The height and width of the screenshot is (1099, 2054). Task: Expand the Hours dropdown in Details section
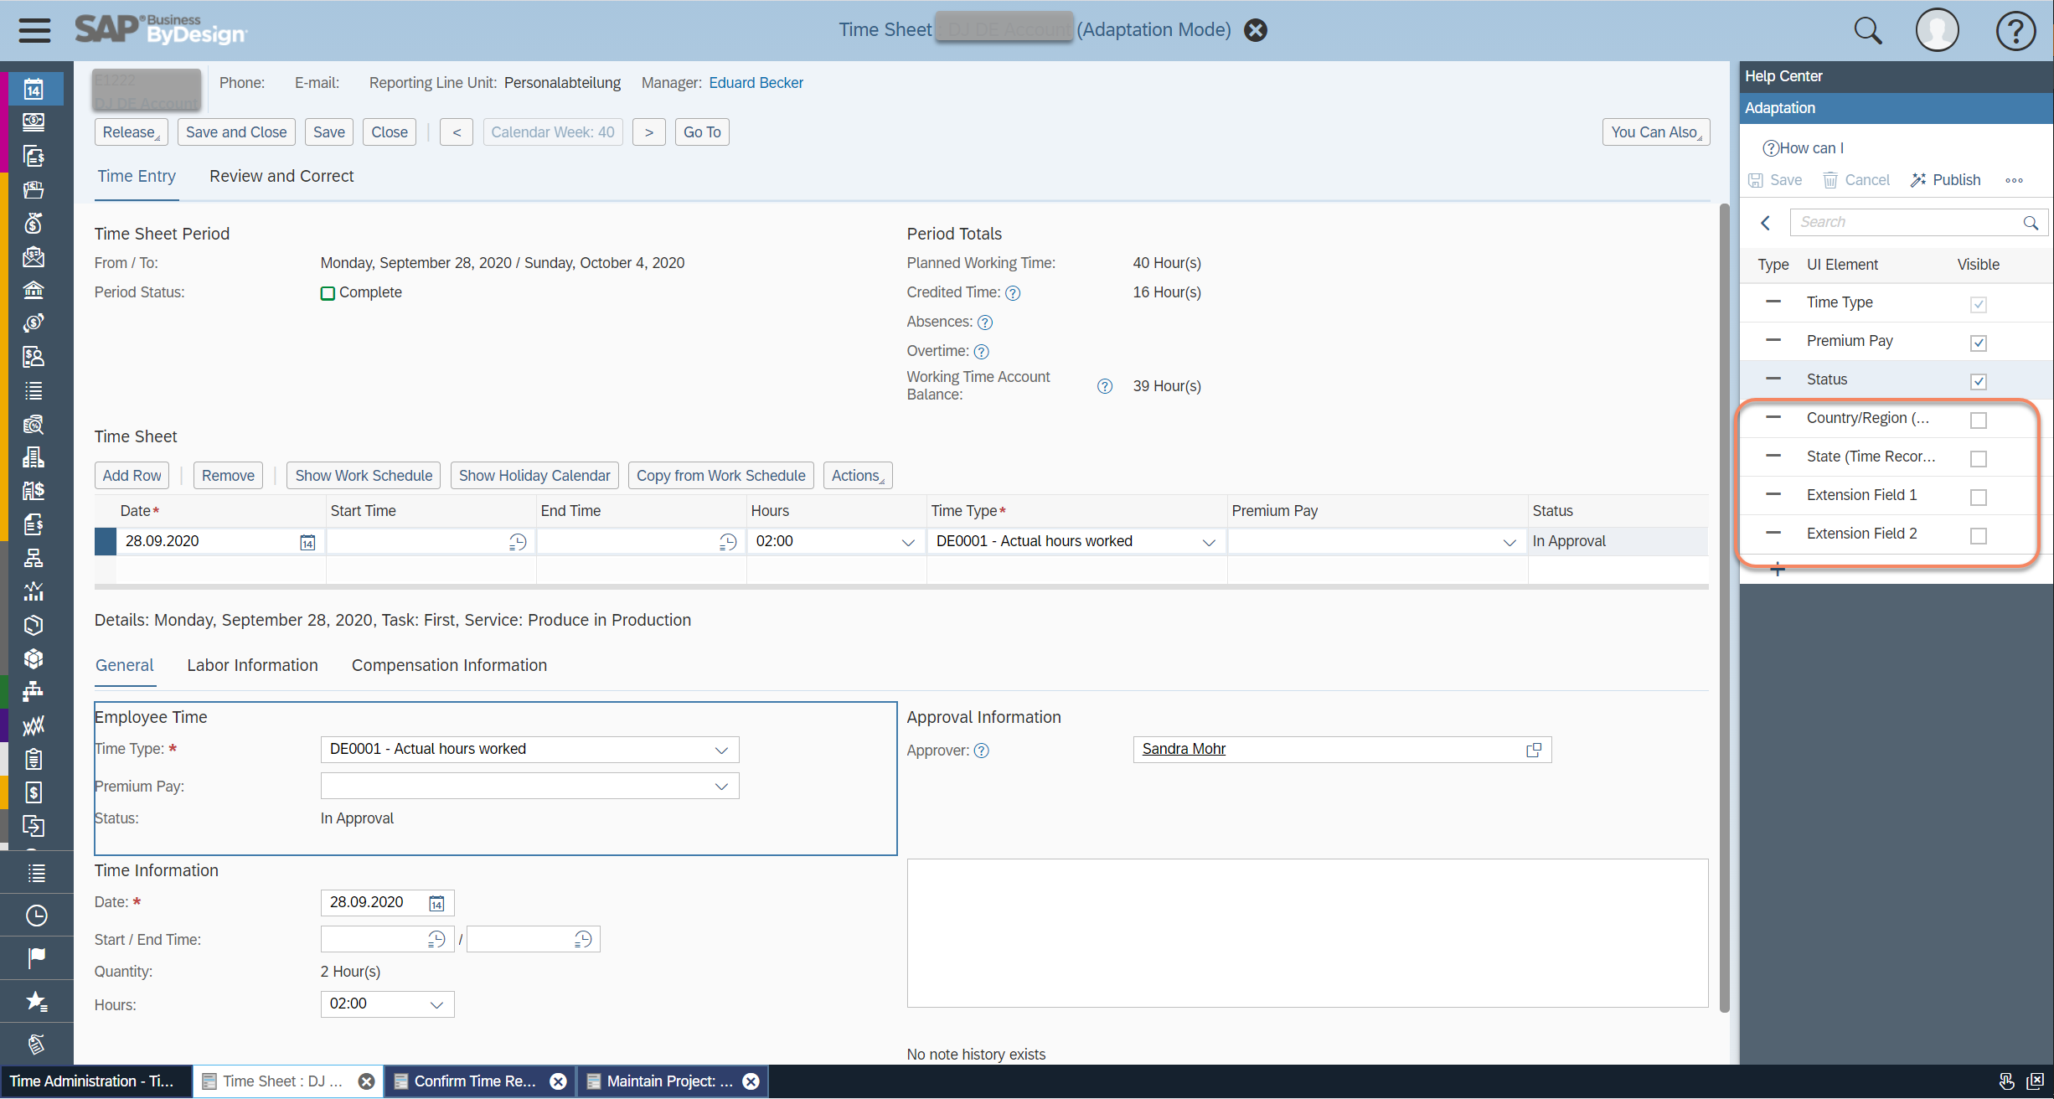tap(437, 1004)
